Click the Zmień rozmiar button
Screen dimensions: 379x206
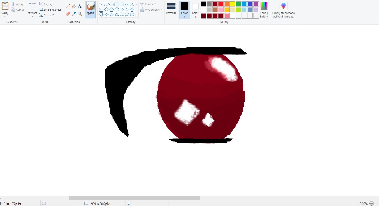(x=50, y=10)
